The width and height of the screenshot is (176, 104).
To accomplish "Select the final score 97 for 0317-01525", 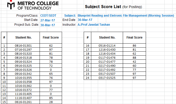I will 134,78.
